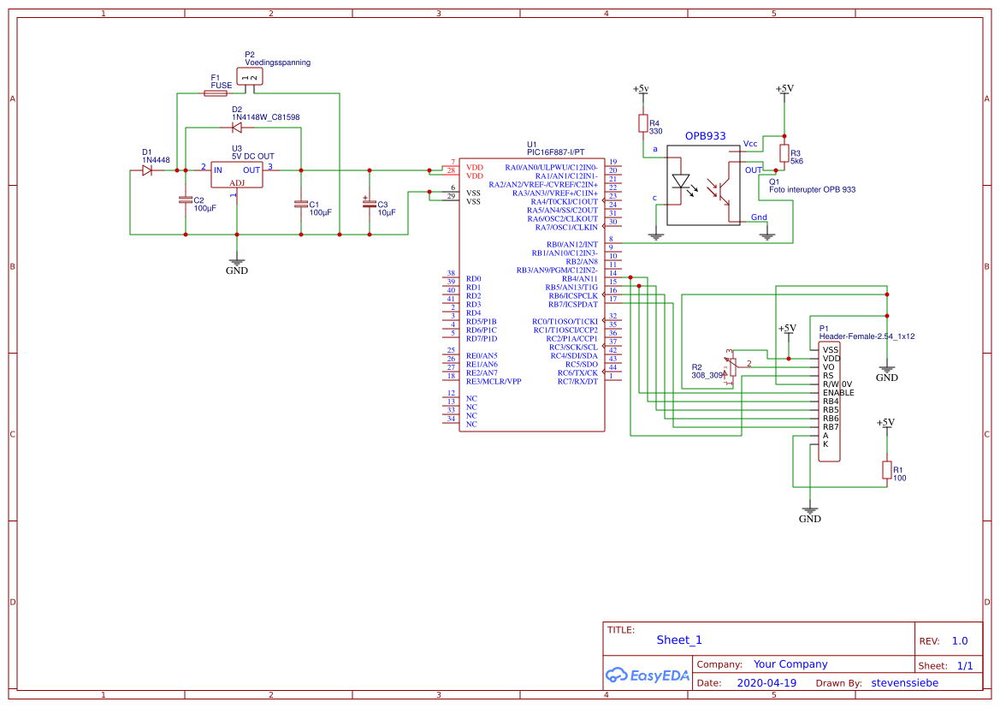Select the GND symbol below C2
This screenshot has width=1000, height=708.
(x=236, y=262)
